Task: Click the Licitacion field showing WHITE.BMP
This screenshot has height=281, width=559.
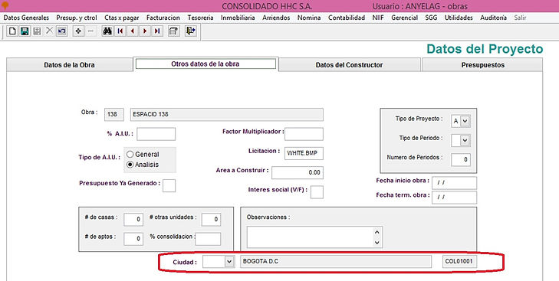Action: 304,153
